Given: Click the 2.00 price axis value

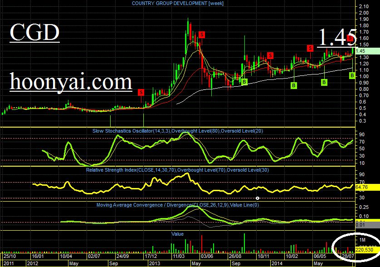Looking at the screenshot, I should click(364, 13).
